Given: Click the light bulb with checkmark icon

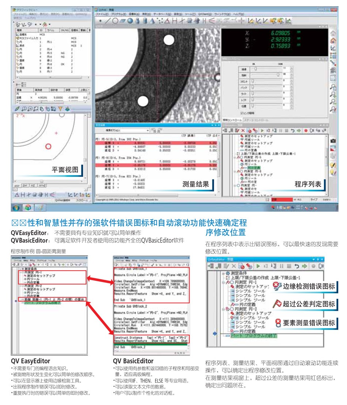Looking at the screenshot, I should [x=333, y=165].
